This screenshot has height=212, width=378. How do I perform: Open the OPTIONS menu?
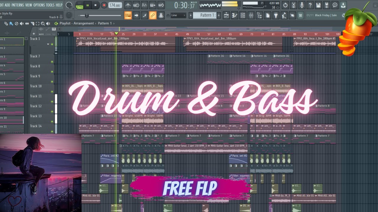39,5
